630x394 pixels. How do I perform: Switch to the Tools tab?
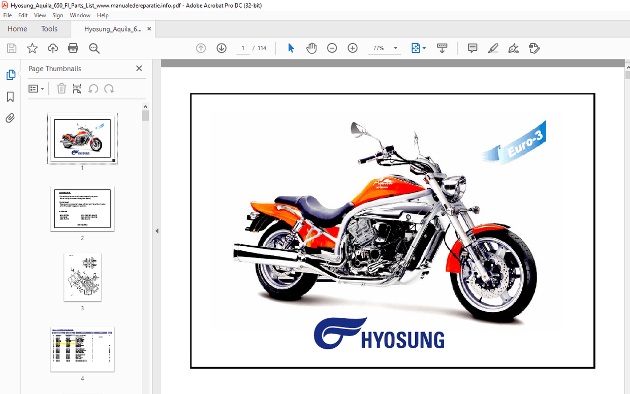[49, 29]
